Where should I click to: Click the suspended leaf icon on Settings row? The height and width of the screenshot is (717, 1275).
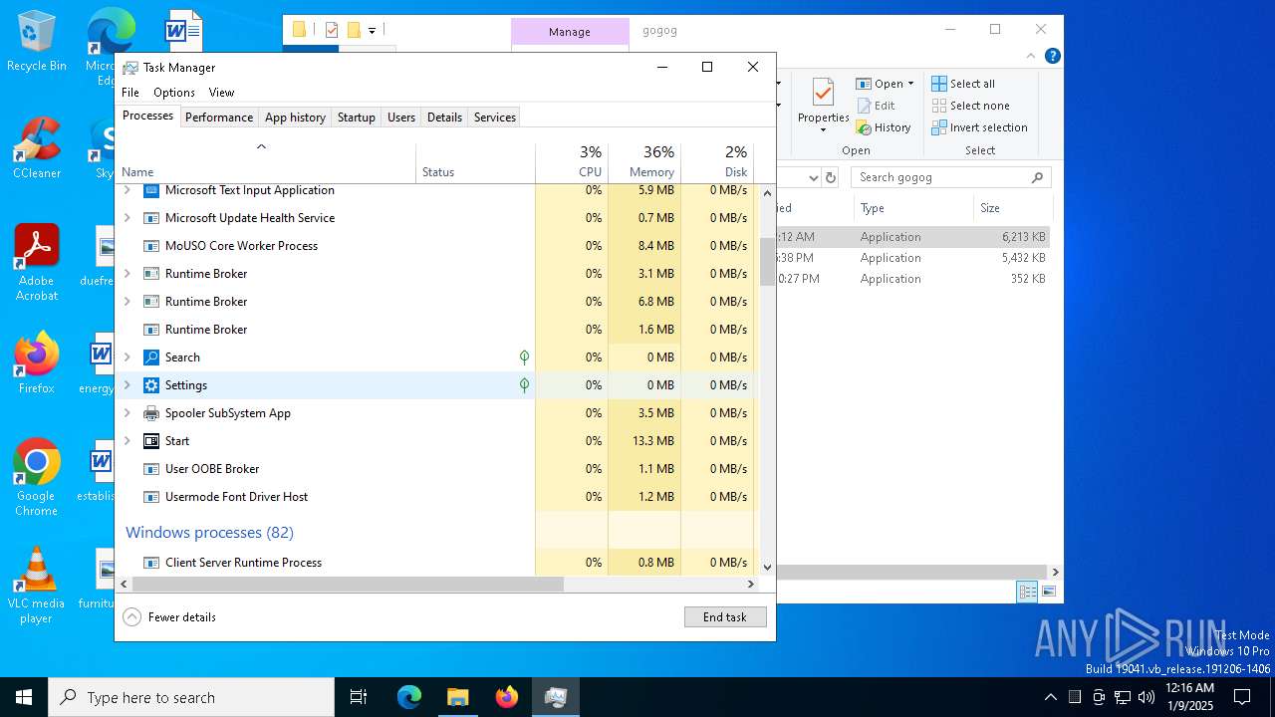(524, 385)
